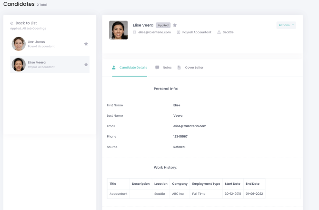This screenshot has height=210, width=319.
Task: Click the Accountant cell in work history
Action: 119,194
